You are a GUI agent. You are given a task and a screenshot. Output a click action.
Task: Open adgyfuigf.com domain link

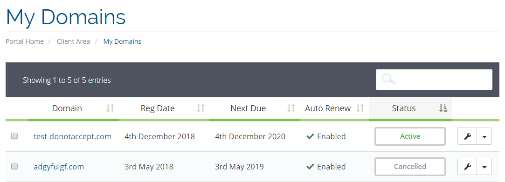[59, 167]
